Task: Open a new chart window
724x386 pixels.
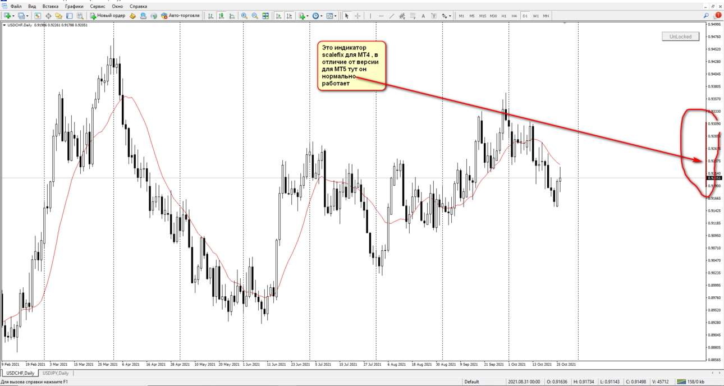Action: tap(7, 16)
